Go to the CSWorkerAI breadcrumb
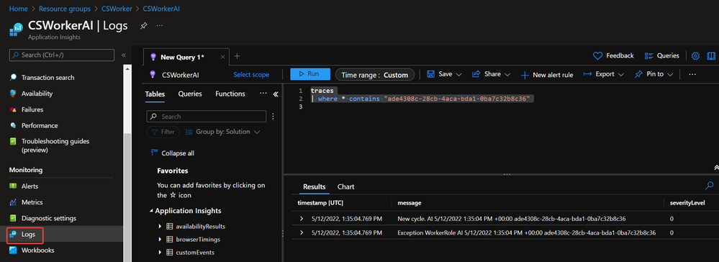The image size is (719, 262). [x=161, y=9]
